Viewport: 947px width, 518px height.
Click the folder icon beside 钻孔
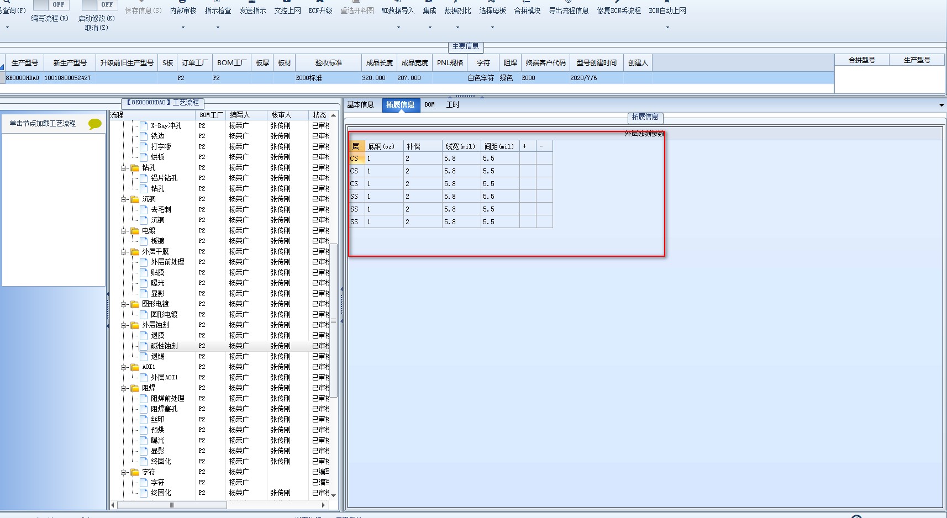(135, 167)
